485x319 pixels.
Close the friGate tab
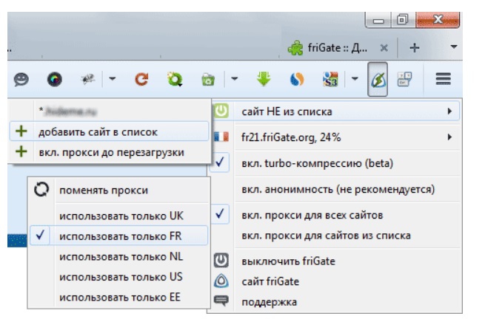384,48
